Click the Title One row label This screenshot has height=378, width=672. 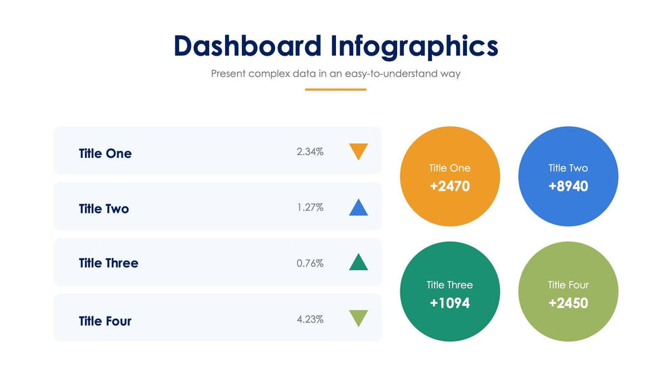(x=105, y=153)
